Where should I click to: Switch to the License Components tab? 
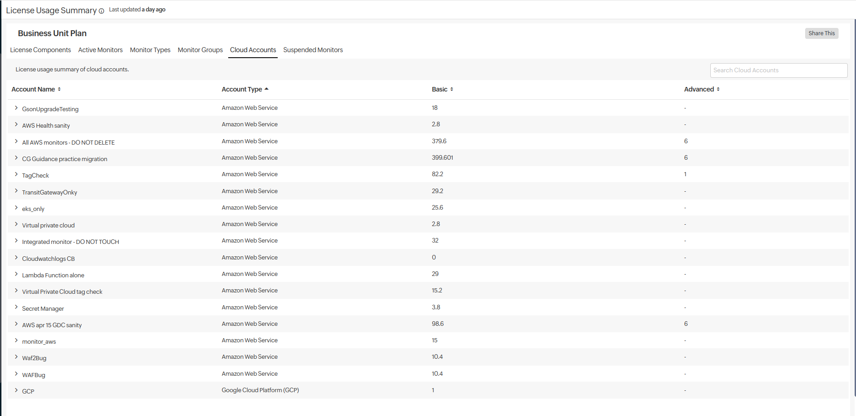40,50
